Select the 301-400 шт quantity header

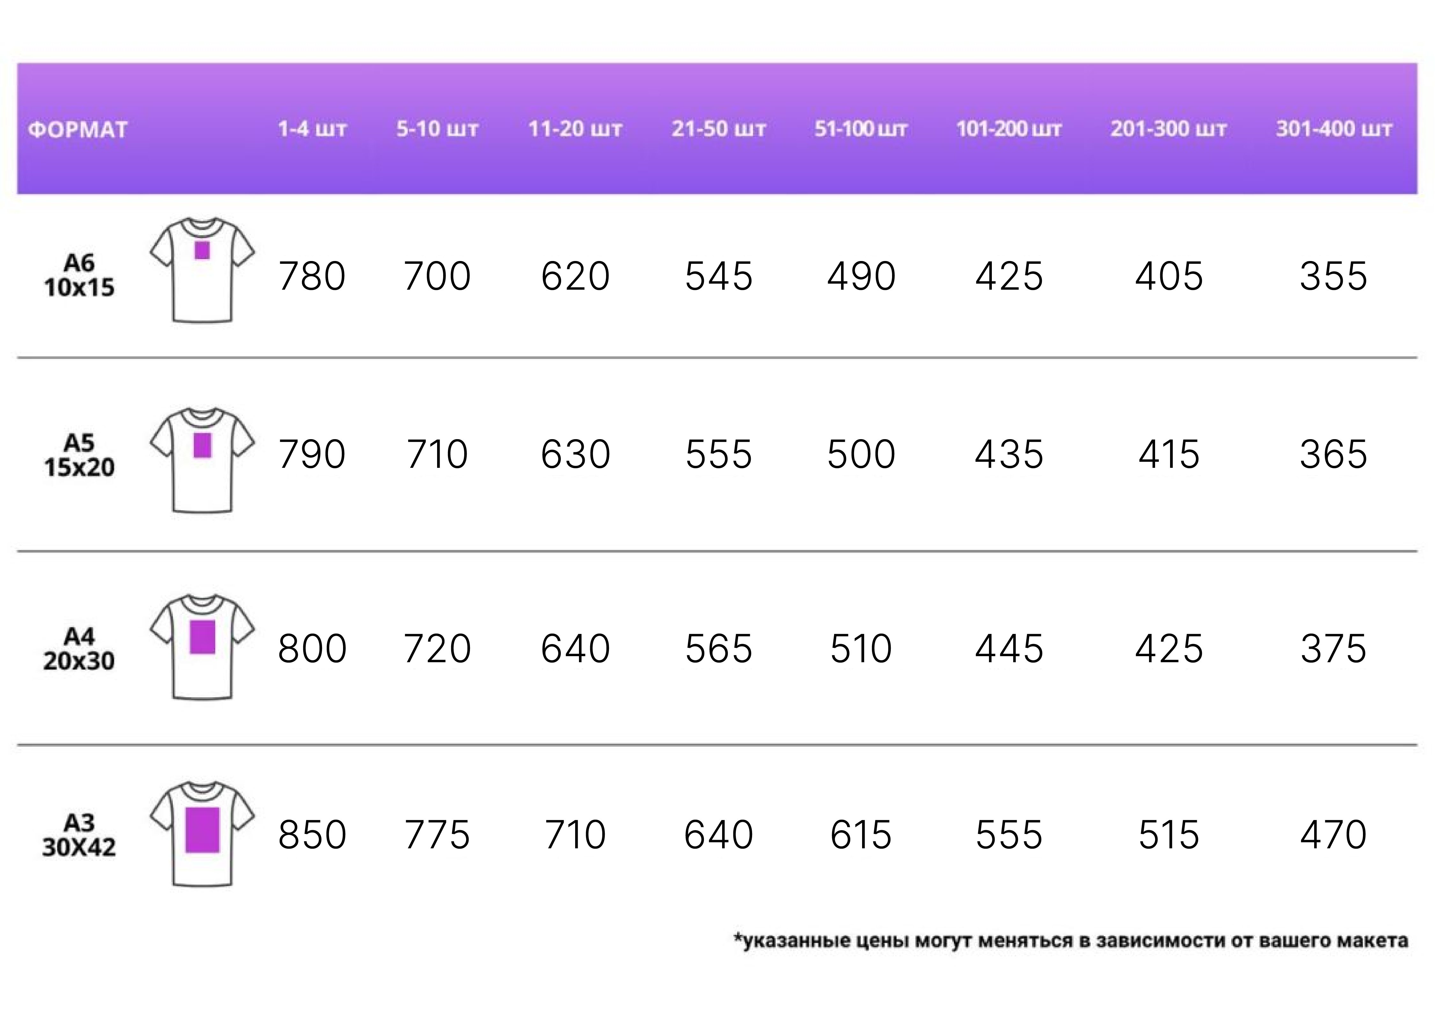pos(1334,129)
